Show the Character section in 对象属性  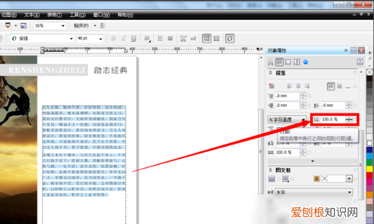tap(271, 62)
